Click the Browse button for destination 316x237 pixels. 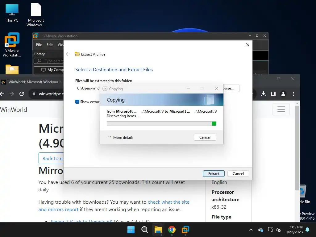pyautogui.click(x=231, y=88)
